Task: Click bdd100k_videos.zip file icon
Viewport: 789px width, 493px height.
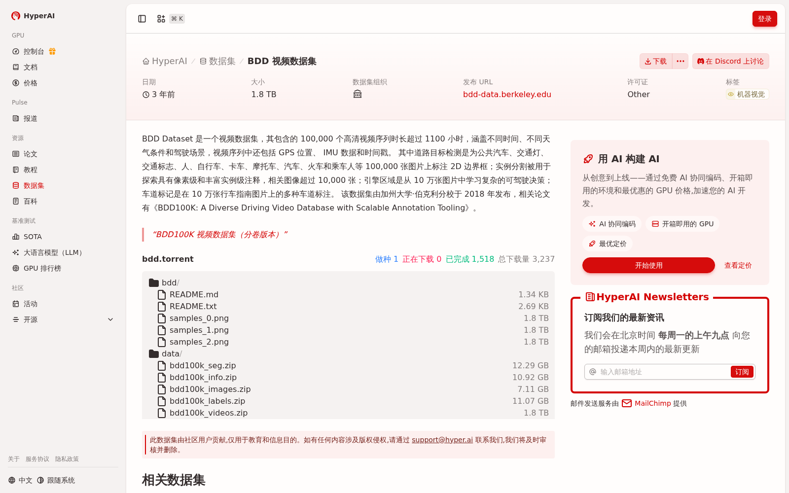Action: click(162, 413)
